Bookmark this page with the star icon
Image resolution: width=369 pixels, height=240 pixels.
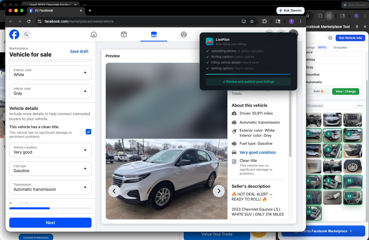252,21
